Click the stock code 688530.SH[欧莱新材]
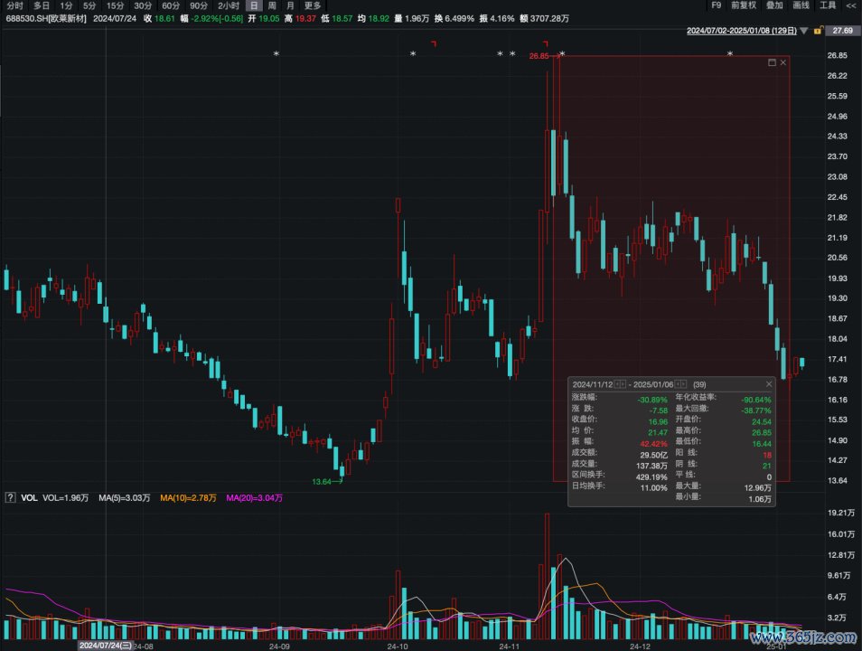The height and width of the screenshot is (651, 862). pyautogui.click(x=46, y=18)
